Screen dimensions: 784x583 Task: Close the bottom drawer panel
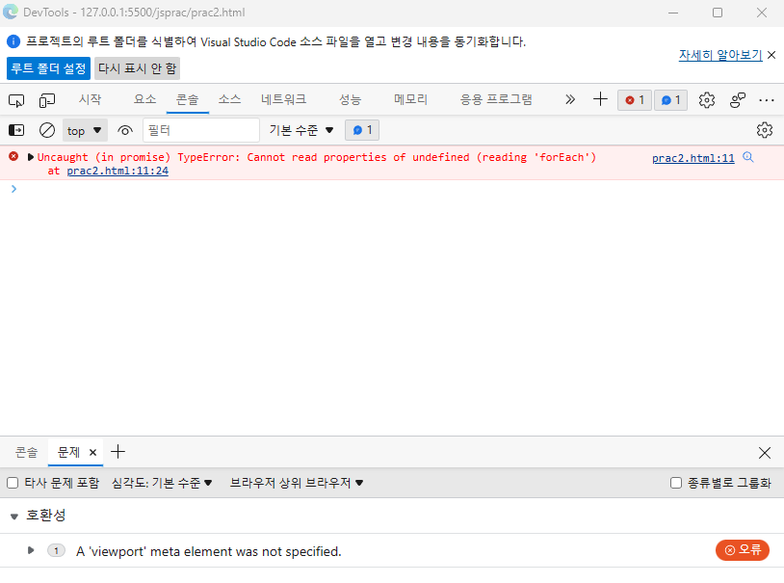pyautogui.click(x=765, y=453)
